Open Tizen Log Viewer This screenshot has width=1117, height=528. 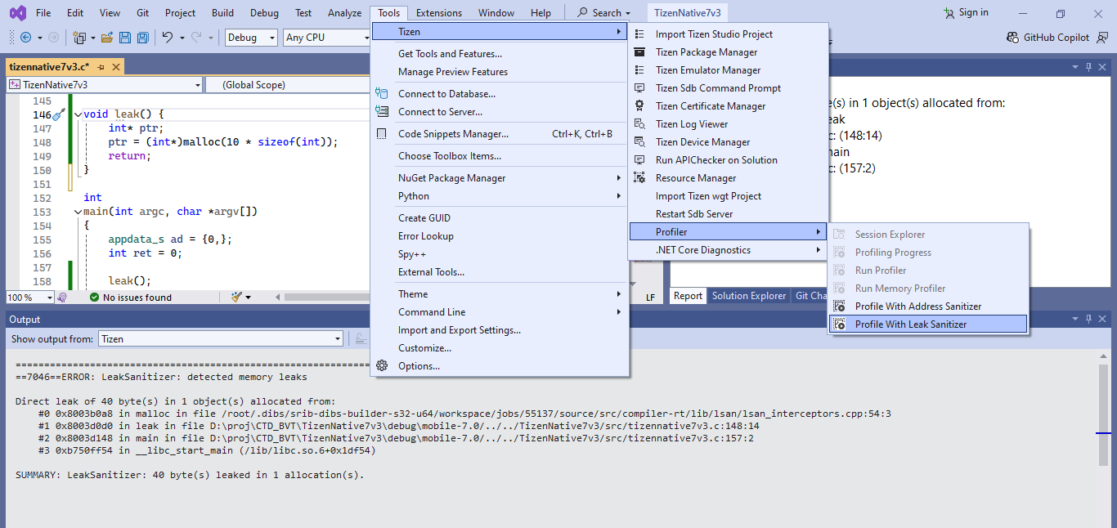pos(691,124)
